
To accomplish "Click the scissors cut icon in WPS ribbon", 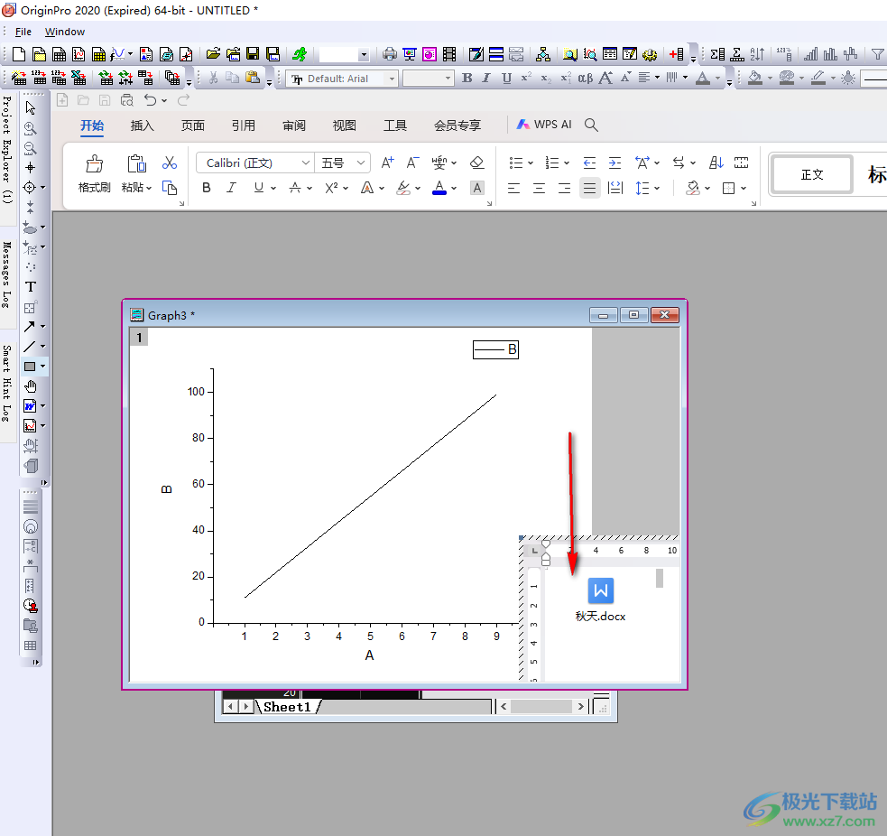I will 169,163.
